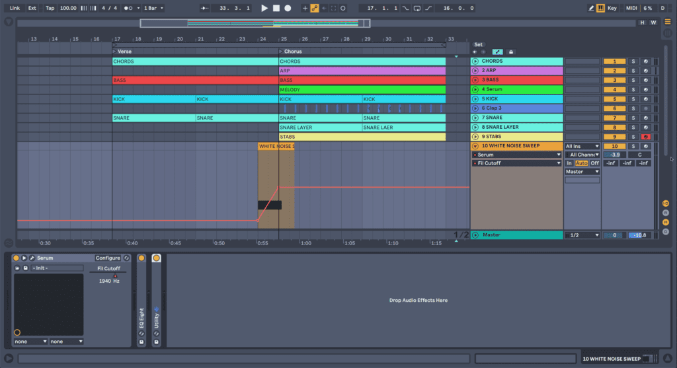Click the Serum device save preset disk icon
This screenshot has width=677, height=368.
pyautogui.click(x=26, y=268)
